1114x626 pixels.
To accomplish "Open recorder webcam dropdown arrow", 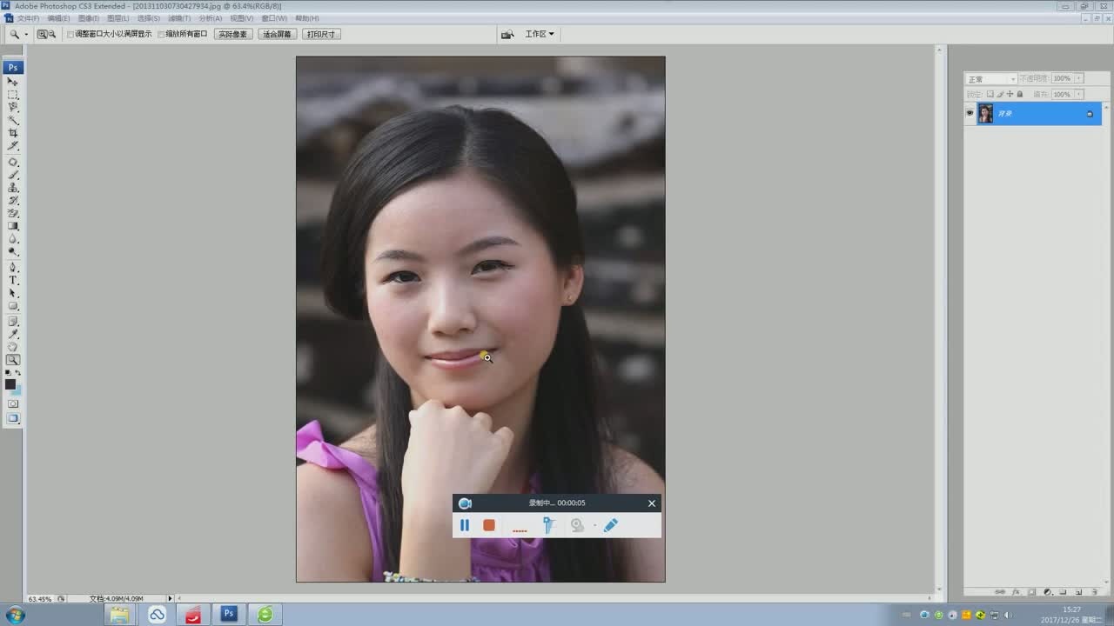I will 594,525.
